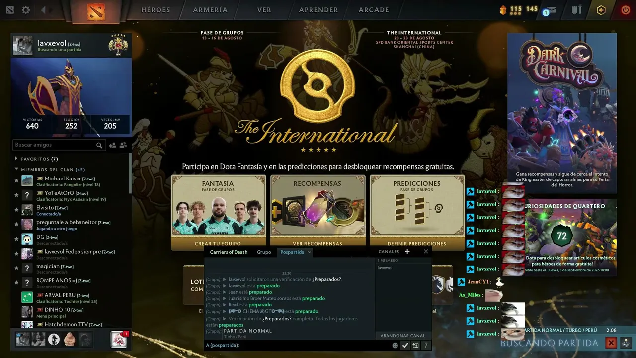Open the mail notifications icon
Viewport: 636px width, 358px height.
(551, 10)
